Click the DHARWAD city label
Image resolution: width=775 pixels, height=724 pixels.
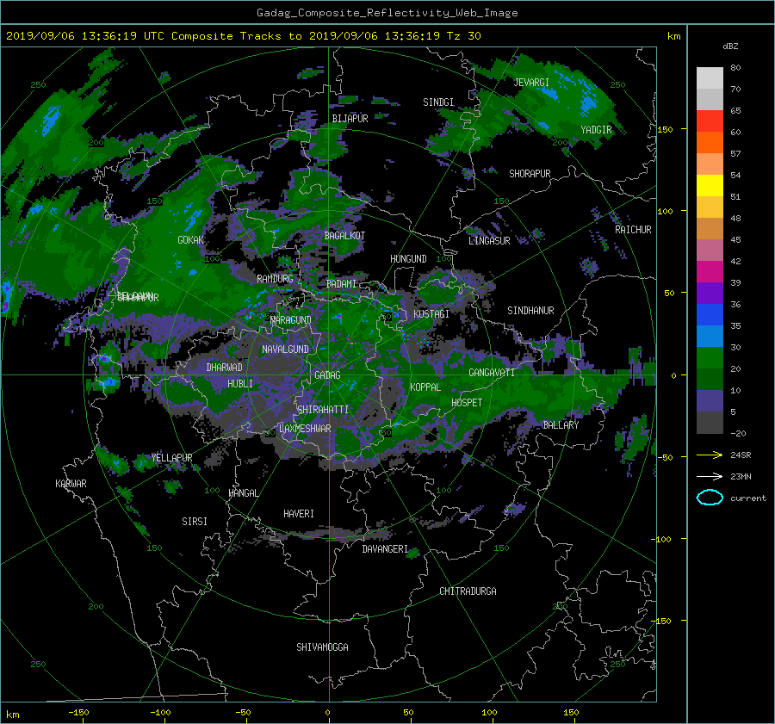225,368
